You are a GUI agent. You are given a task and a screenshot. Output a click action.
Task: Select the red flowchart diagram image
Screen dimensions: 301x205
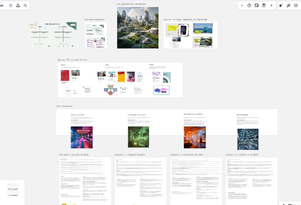click(111, 90)
